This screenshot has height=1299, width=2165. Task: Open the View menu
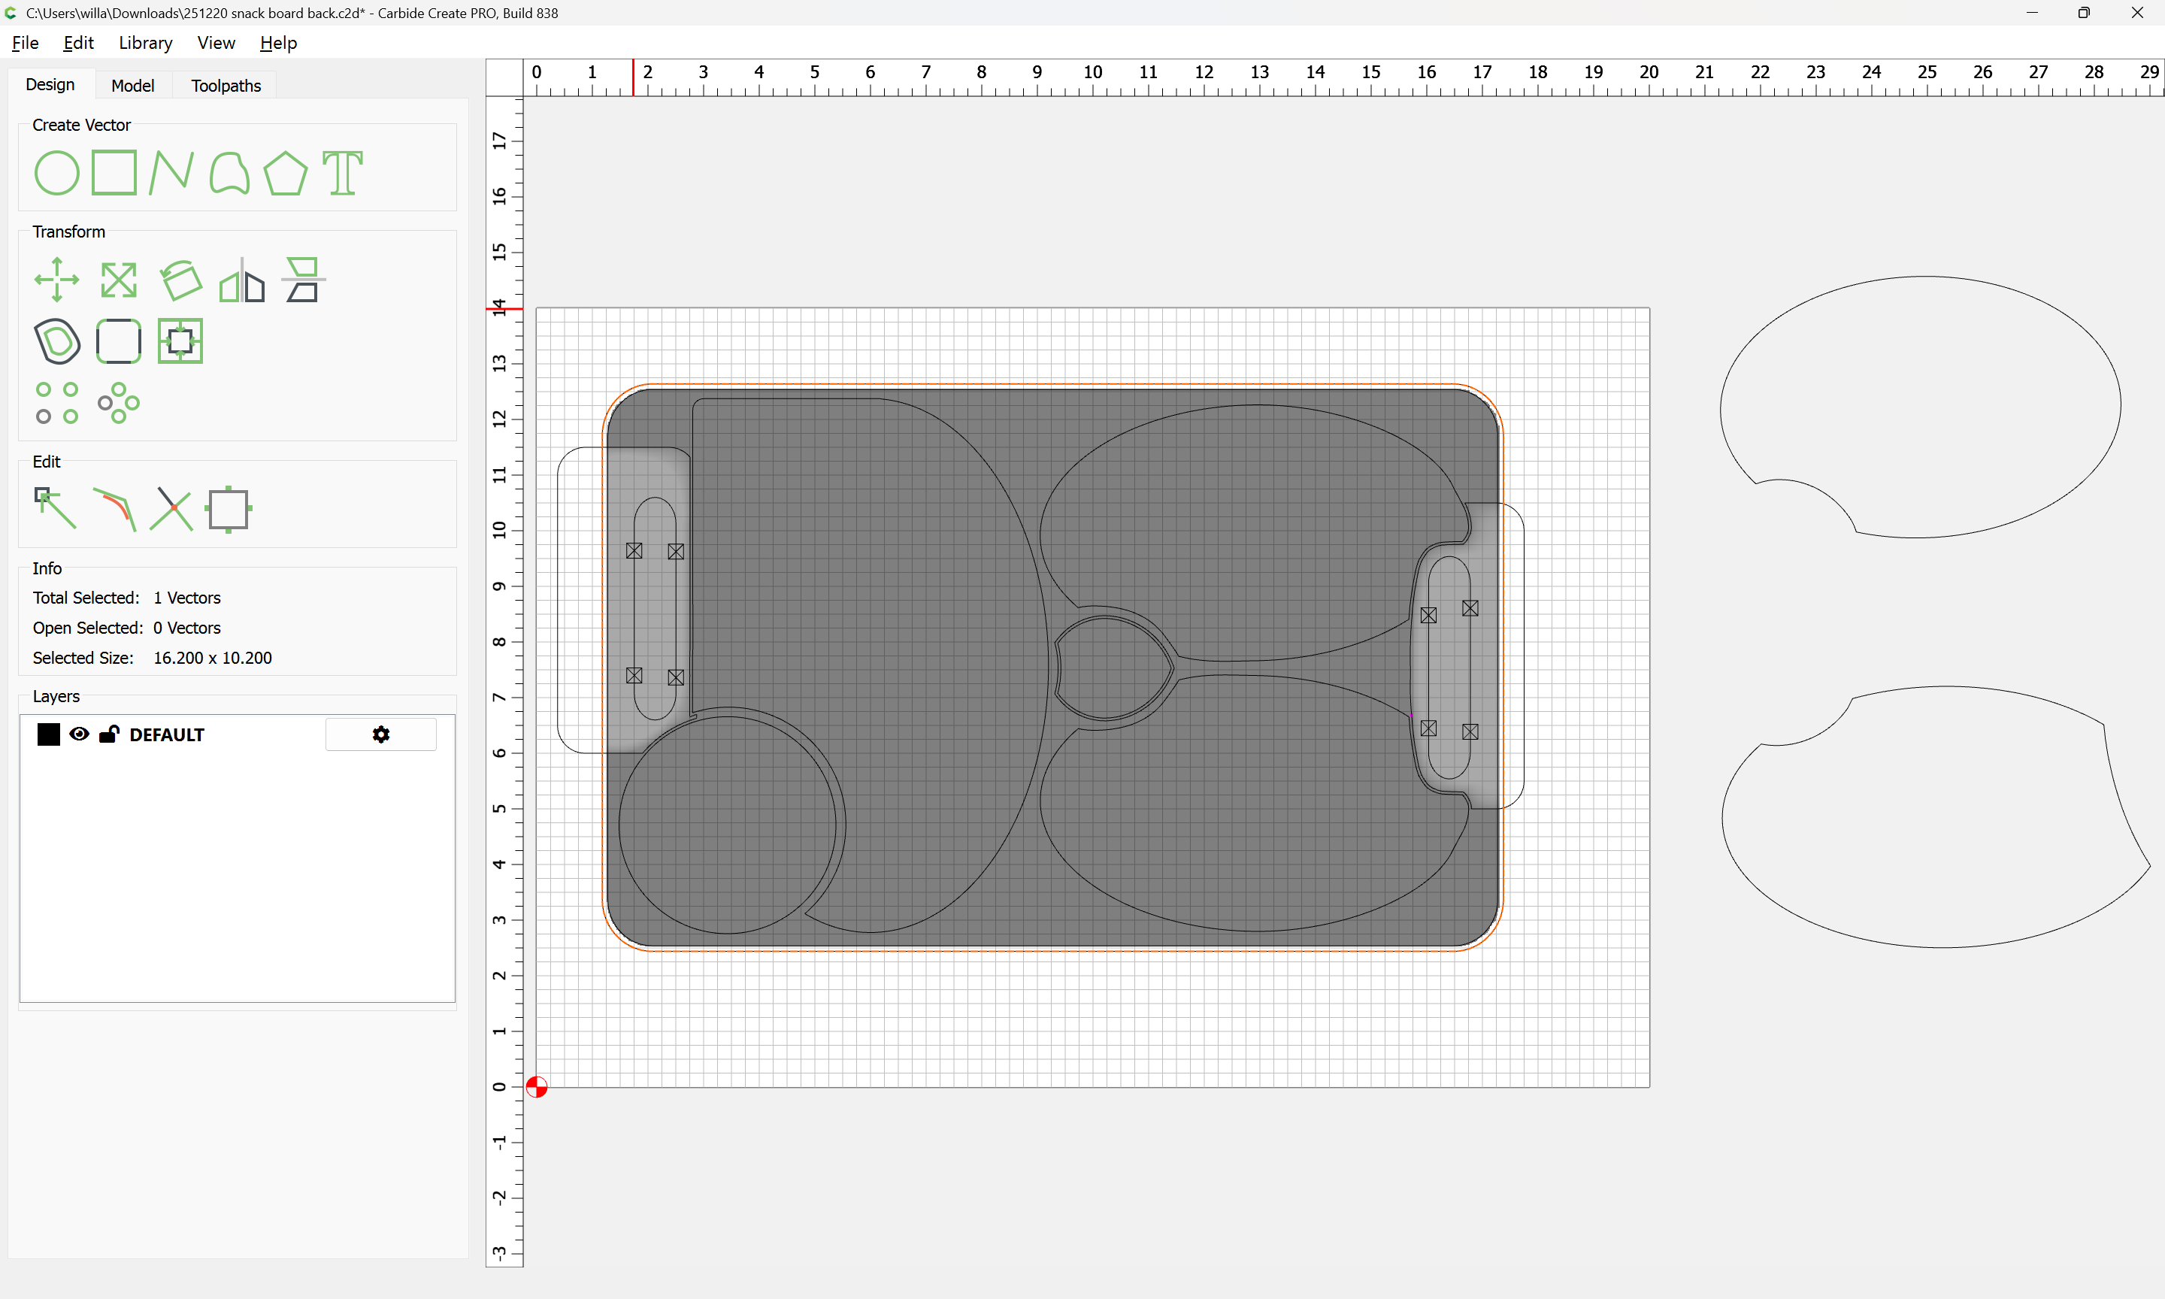(x=215, y=43)
